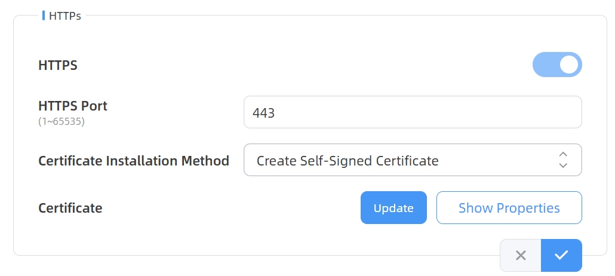This screenshot has height=276, width=615.
Task: Click the Certificate row label
Action: coord(70,208)
